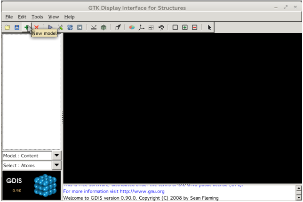This screenshot has width=303, height=202.
Task: Click the GDIS 0.90 logo image
Action: coord(32,186)
